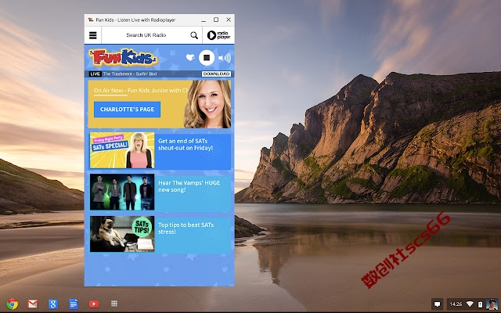This screenshot has height=313, width=501.
Task: Open the hamburger menu in Radioplayer
Action: (92, 35)
